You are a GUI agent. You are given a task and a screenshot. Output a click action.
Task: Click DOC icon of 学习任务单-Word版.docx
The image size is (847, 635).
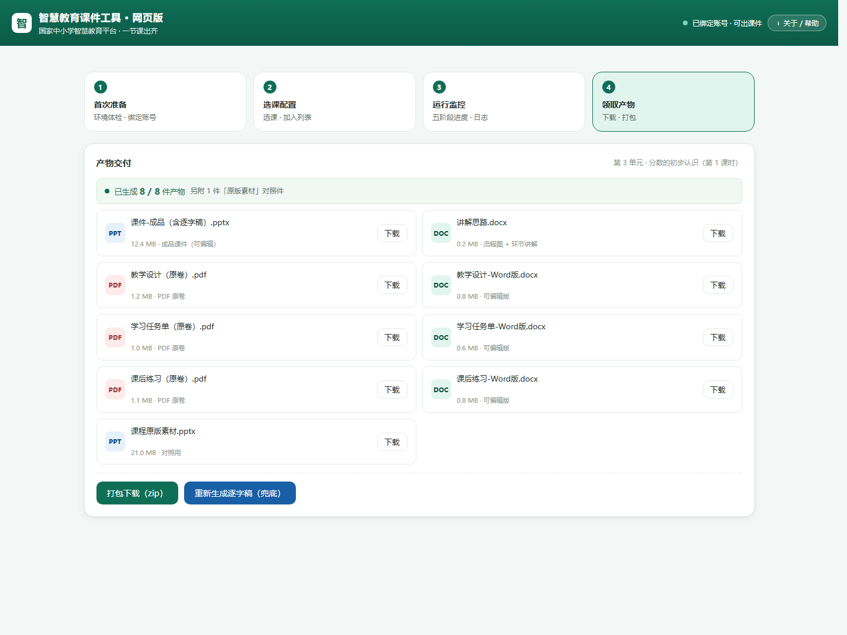click(x=441, y=337)
